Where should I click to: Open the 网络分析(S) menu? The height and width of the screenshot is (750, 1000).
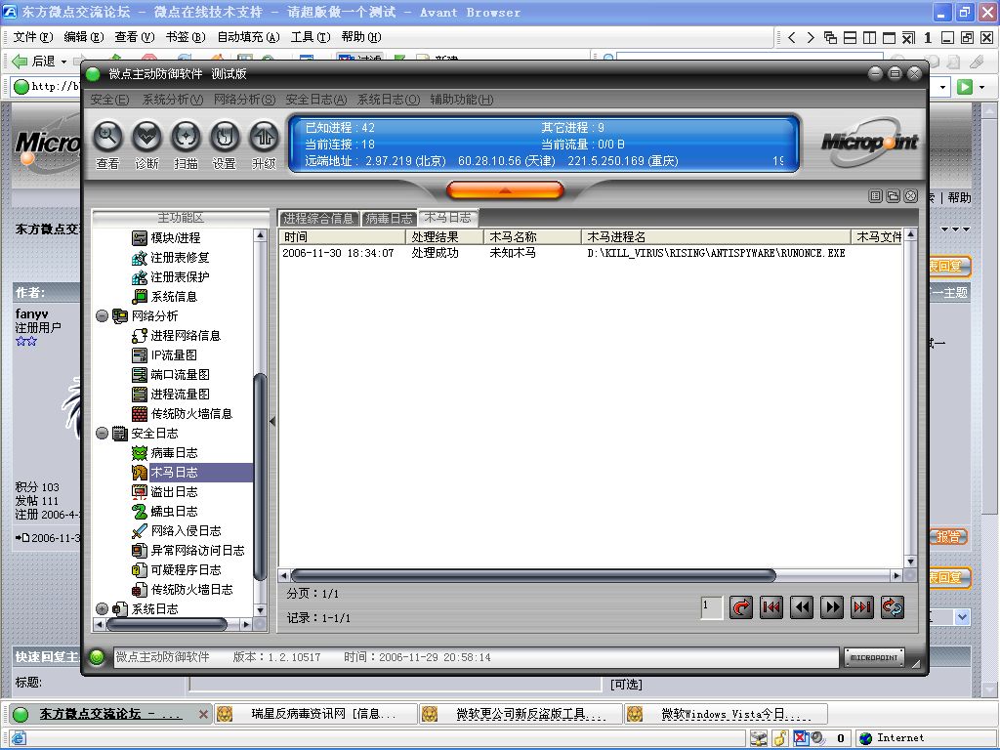pyautogui.click(x=244, y=100)
